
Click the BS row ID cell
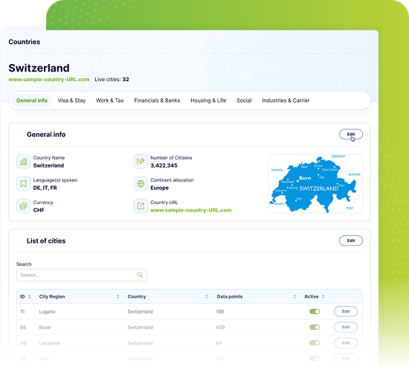click(x=23, y=327)
